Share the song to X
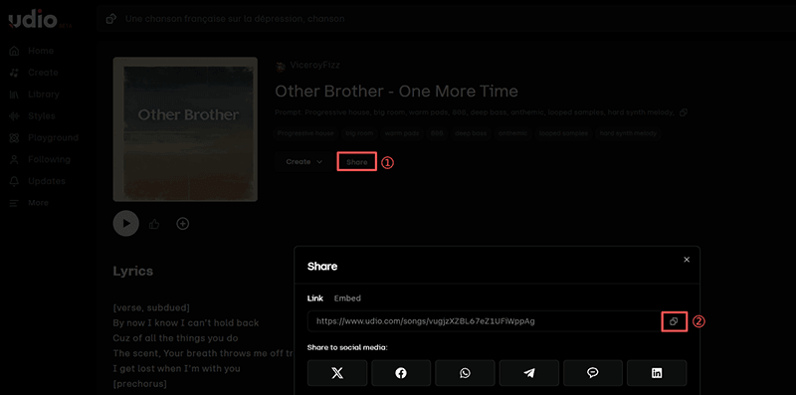This screenshot has width=796, height=395. click(x=337, y=373)
